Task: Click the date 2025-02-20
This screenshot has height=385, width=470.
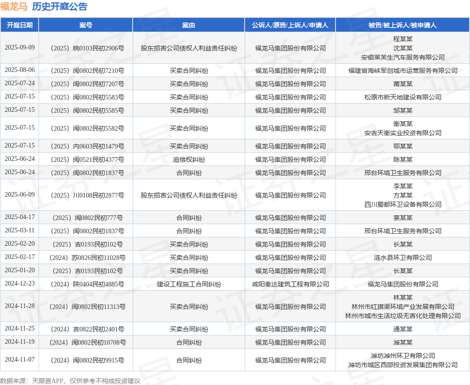Action: pyautogui.click(x=20, y=243)
